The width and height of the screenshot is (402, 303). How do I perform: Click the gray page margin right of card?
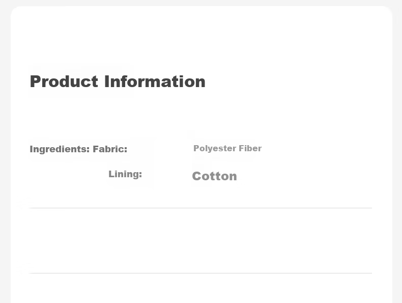tap(397, 154)
